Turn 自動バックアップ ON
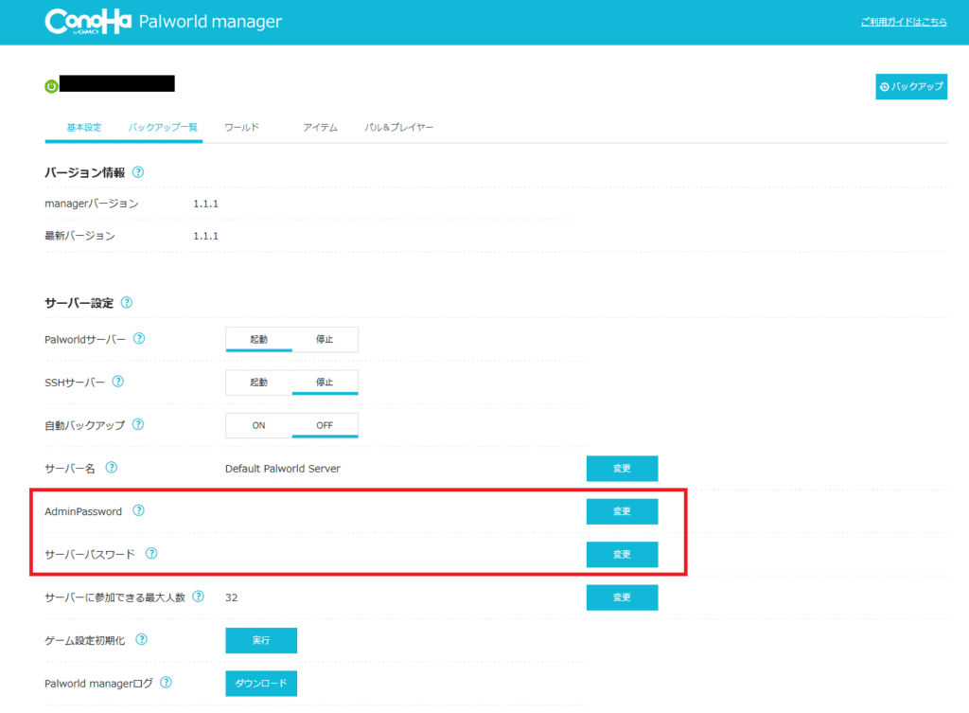Image resolution: width=969 pixels, height=713 pixels. 259,425
